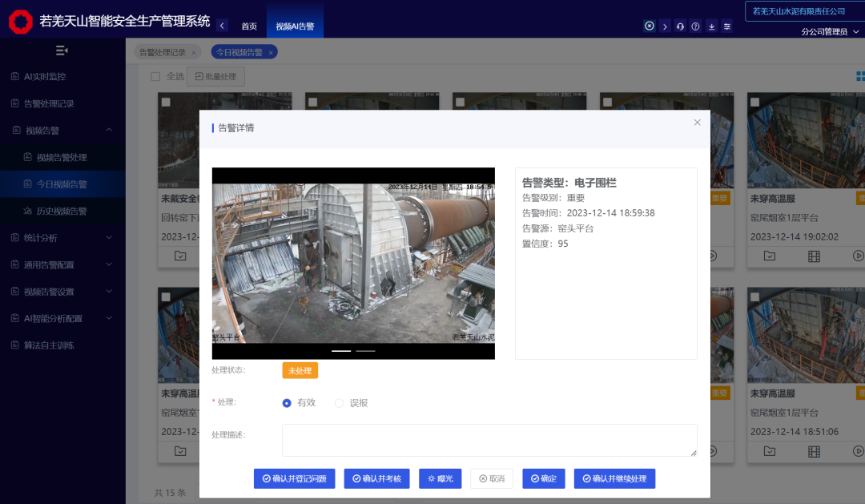Viewport: 865px width, 504px height.
Task: Expand the 通用告警配置 menu
Action: pyautogui.click(x=62, y=264)
